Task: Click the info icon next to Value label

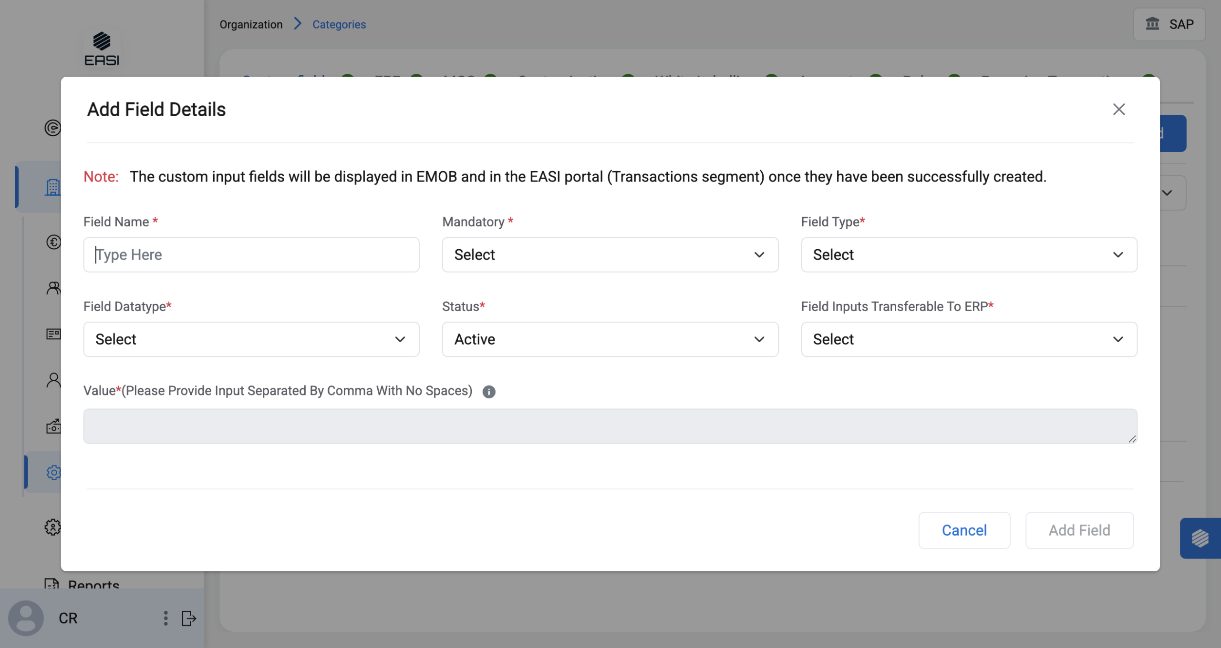Action: coord(488,392)
